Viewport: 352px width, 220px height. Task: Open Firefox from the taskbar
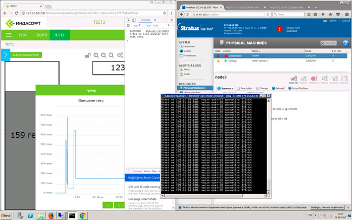[51, 216]
